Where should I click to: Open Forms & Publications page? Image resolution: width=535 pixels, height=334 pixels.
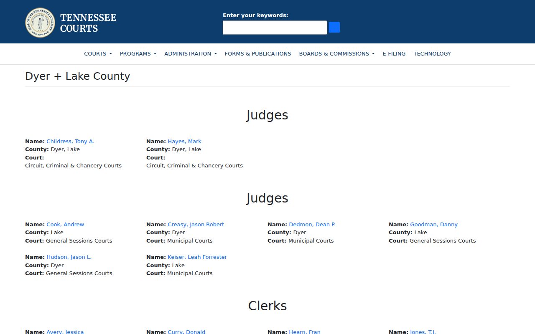258,53
